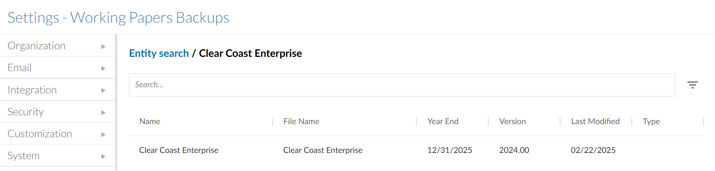Sort by Last Modified column header

595,121
